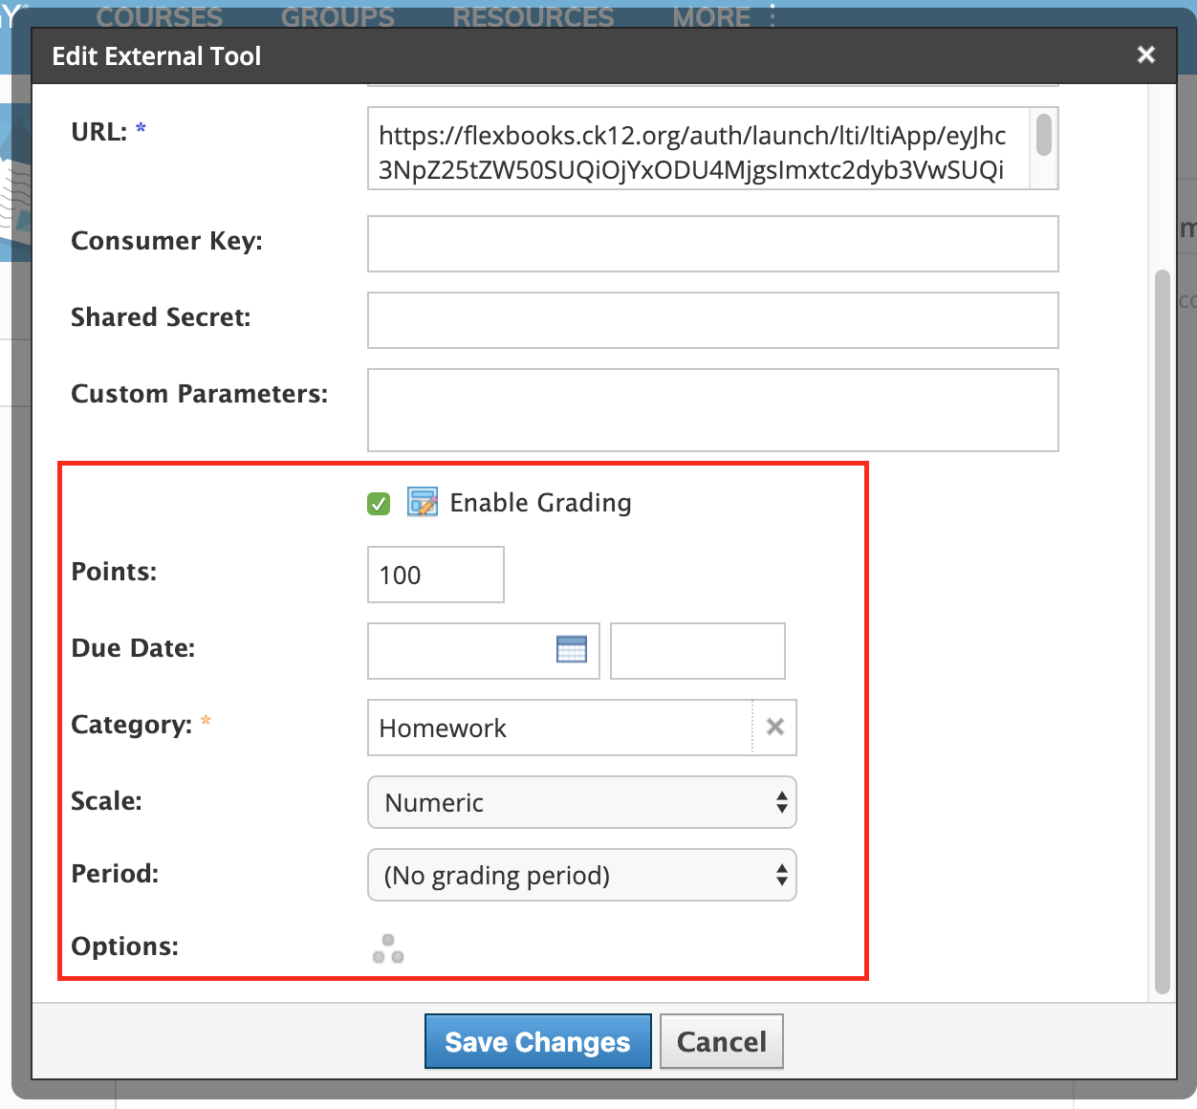Click the dialog's vertical scrollbar
Image resolution: width=1197 pixels, height=1109 pixels.
point(1163,632)
